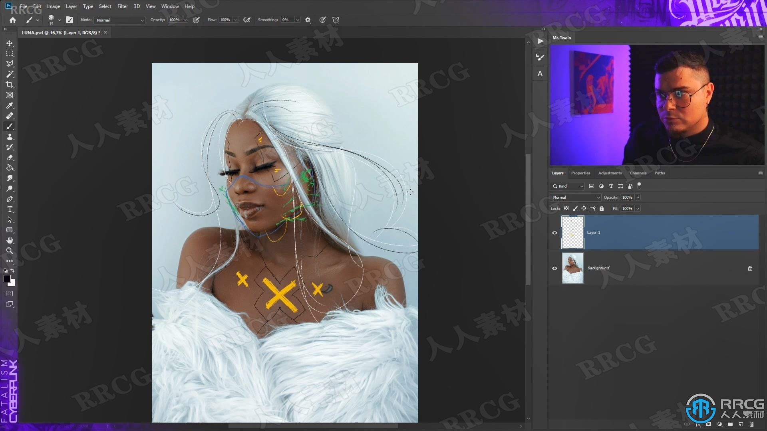Screen dimensions: 767x431
Task: Toggle lock image pixels
Action: (x=575, y=208)
